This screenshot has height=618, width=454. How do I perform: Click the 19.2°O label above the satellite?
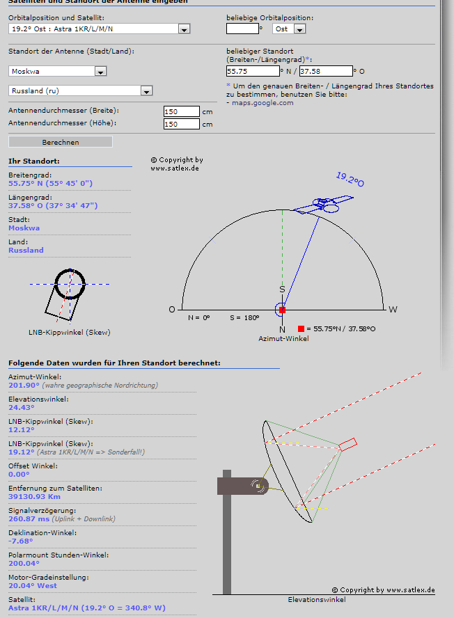(x=350, y=180)
